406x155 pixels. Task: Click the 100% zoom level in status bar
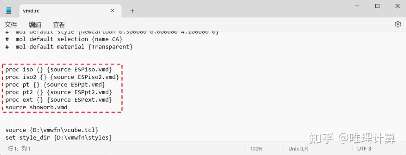(256, 149)
